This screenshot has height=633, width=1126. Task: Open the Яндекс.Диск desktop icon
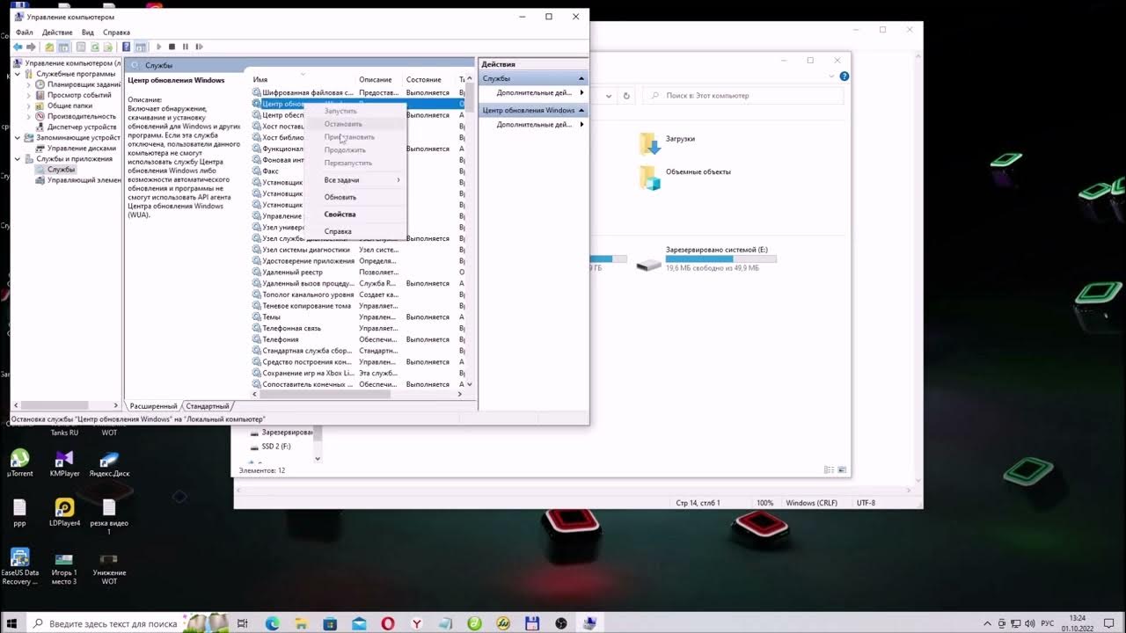109,462
